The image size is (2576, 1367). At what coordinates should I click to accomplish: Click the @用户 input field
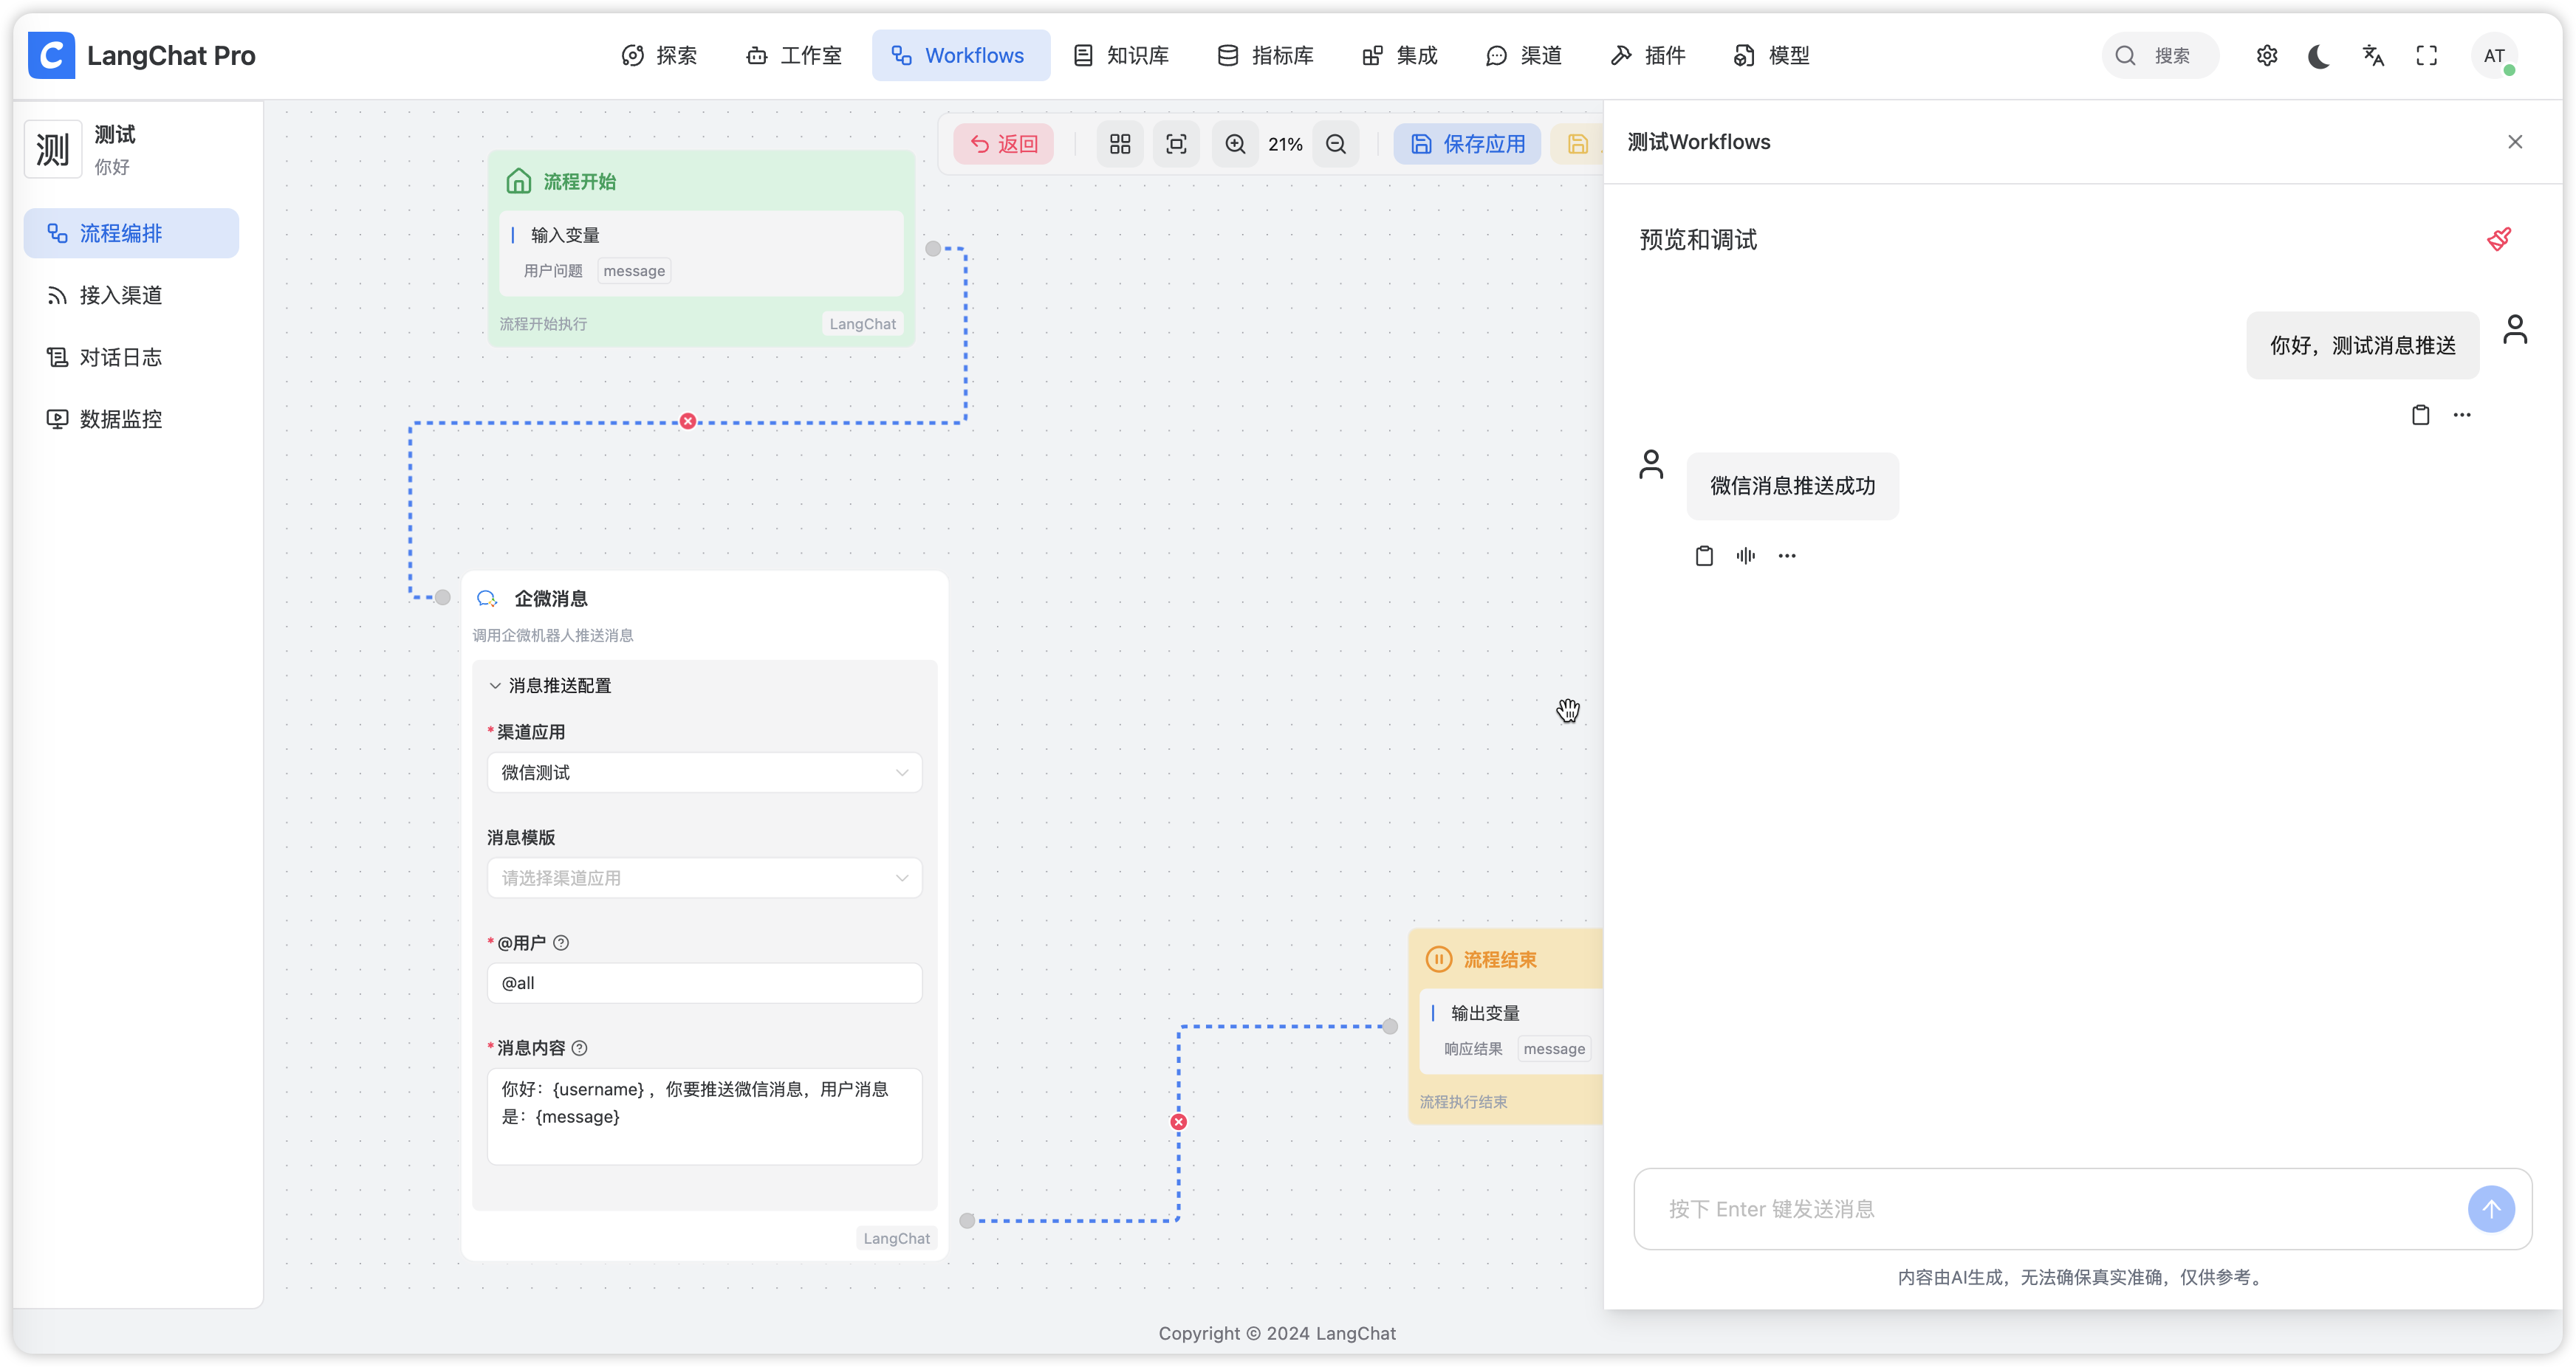(x=704, y=983)
